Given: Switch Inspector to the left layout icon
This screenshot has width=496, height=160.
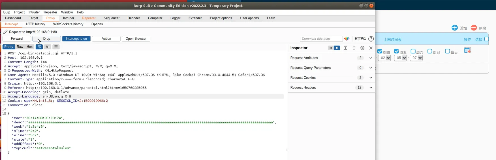Looking at the screenshot, I should (330, 48).
